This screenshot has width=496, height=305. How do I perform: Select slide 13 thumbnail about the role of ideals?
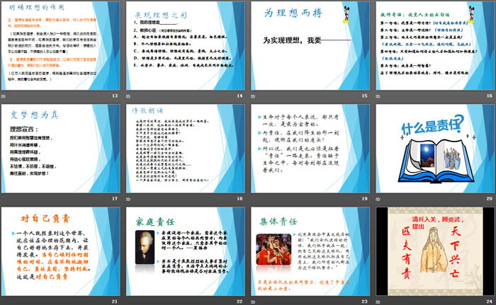(61, 46)
